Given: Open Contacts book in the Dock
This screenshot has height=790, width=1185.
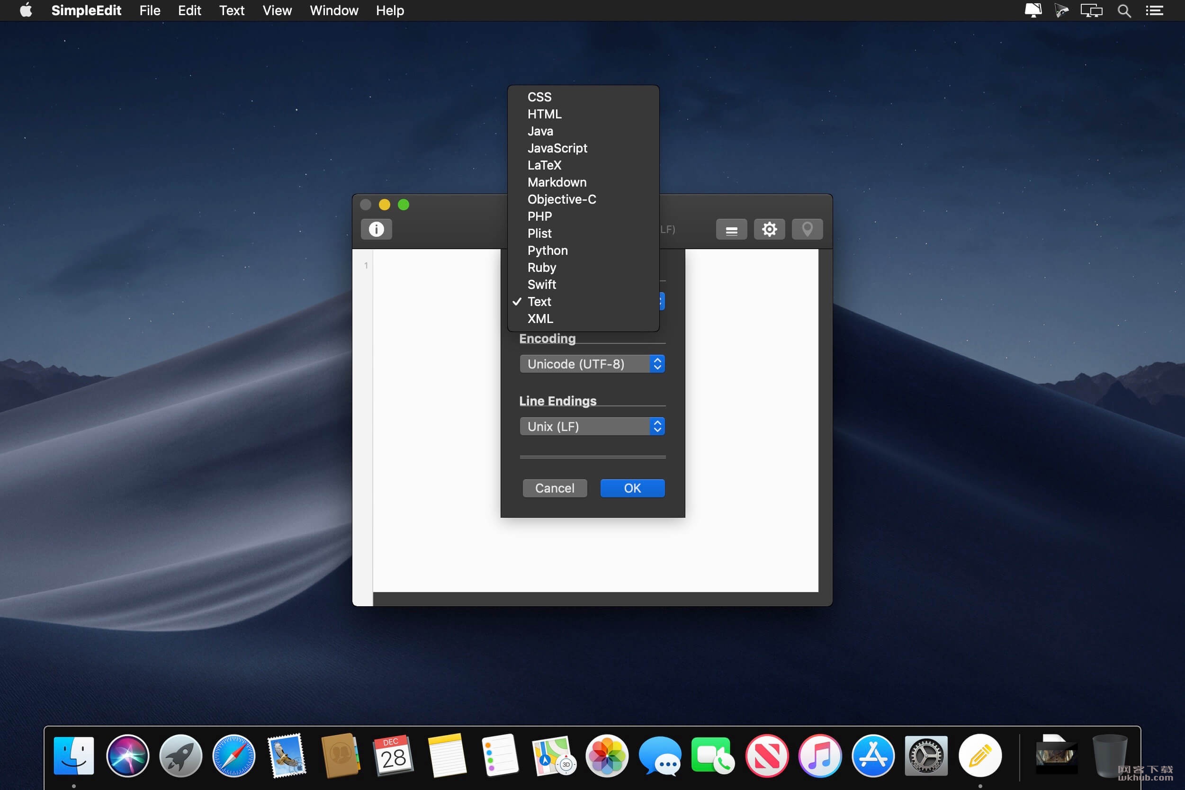Looking at the screenshot, I should click(341, 755).
